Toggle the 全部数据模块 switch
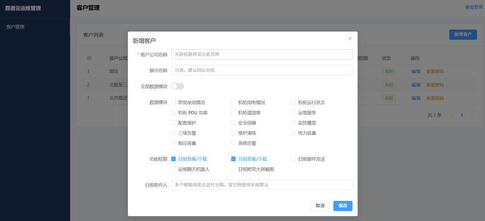The height and width of the screenshot is (221, 485). (x=178, y=87)
